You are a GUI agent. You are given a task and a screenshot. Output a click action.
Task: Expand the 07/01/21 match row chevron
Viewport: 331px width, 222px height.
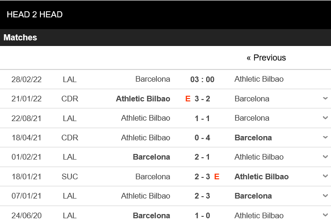pyautogui.click(x=325, y=196)
